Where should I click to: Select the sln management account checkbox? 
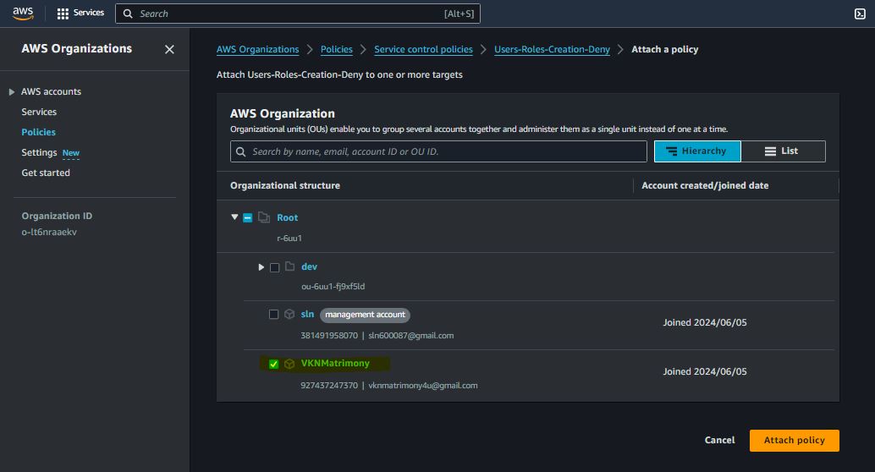coord(273,315)
